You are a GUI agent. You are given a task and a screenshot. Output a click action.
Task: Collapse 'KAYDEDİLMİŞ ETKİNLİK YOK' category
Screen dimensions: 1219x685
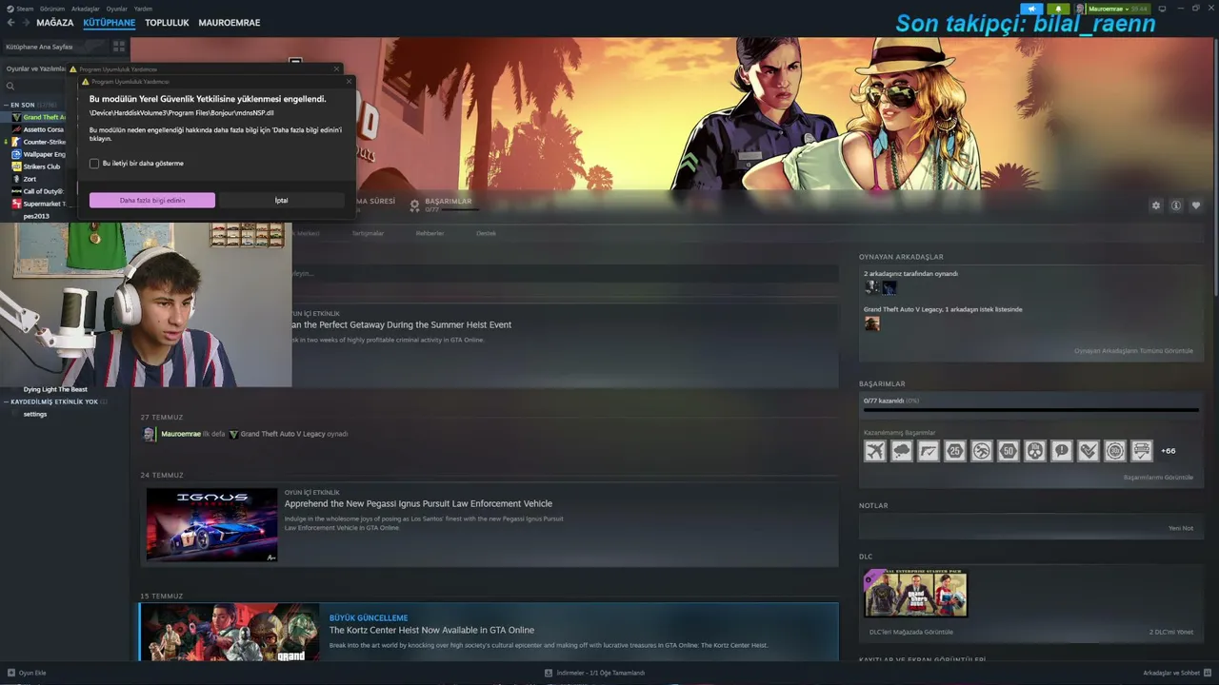(6, 401)
